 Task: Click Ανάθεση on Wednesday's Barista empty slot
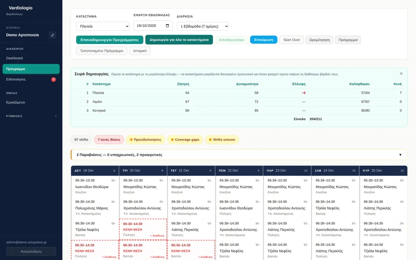coord(205,257)
